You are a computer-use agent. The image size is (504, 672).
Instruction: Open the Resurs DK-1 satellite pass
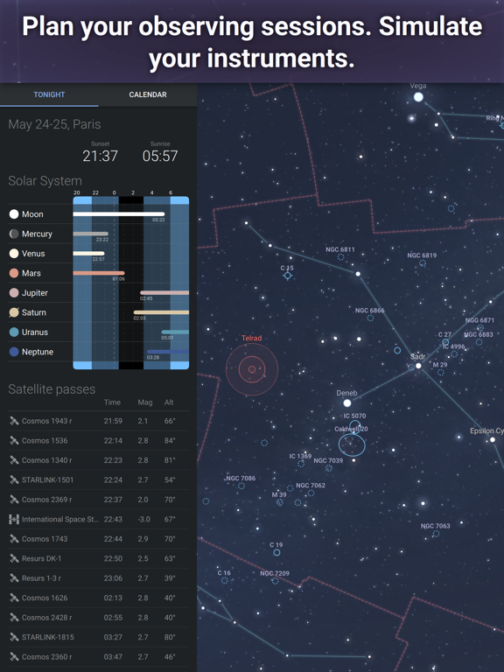point(99,558)
